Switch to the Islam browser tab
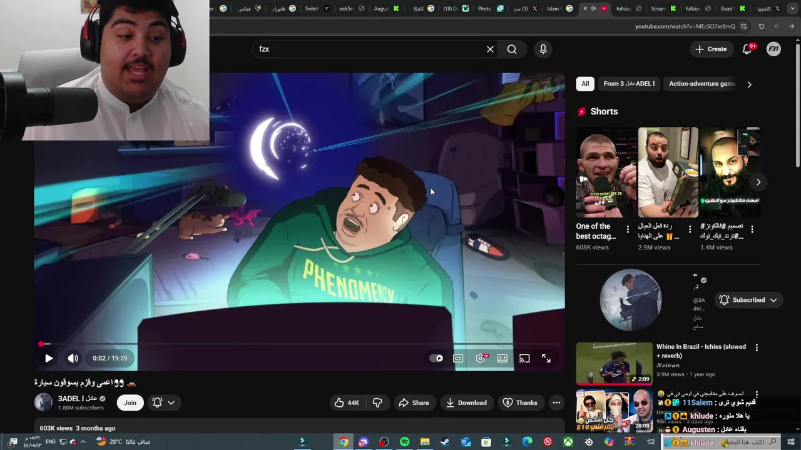Image resolution: width=801 pixels, height=450 pixels. coord(559,9)
